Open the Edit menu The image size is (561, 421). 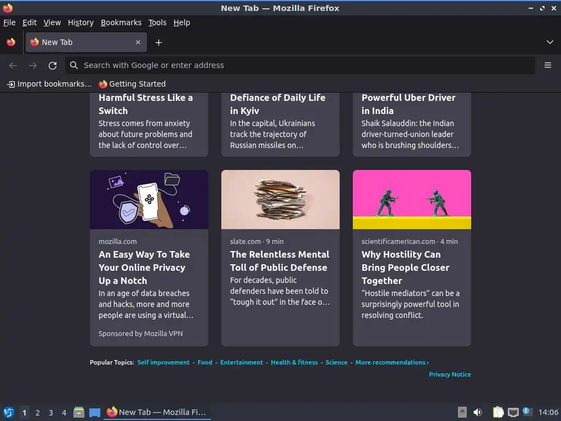pyautogui.click(x=30, y=22)
